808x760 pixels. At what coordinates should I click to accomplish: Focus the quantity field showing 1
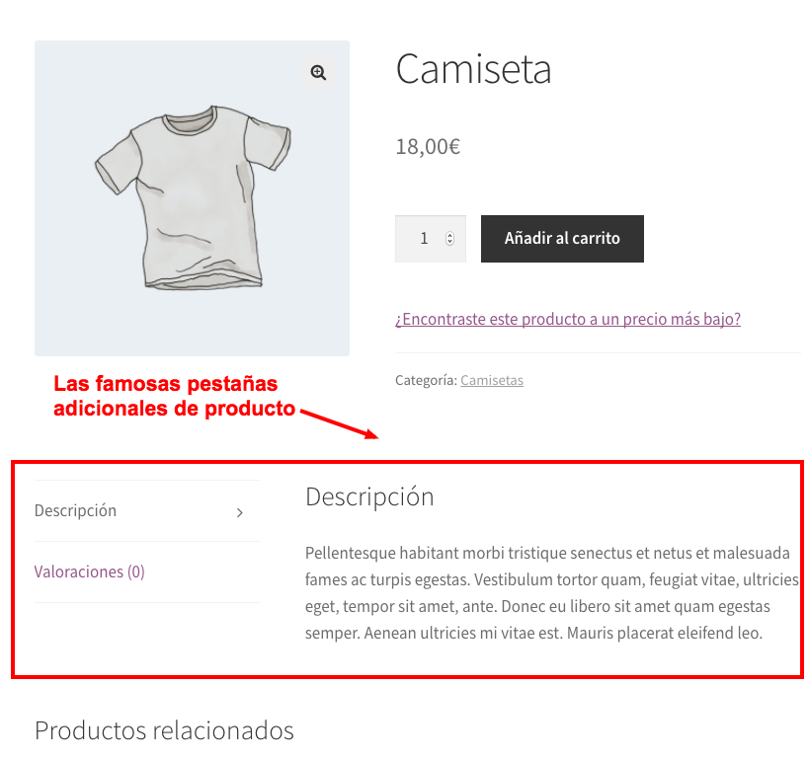pos(431,239)
